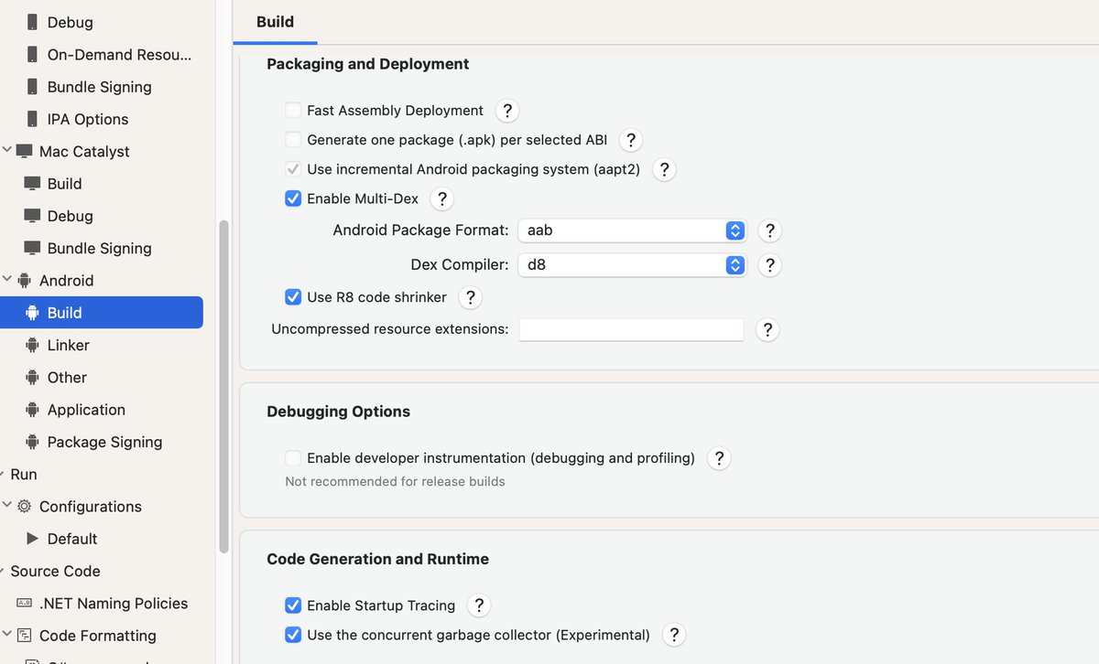Click the Code Formatting document icon
The height and width of the screenshot is (664, 1099).
(25, 636)
